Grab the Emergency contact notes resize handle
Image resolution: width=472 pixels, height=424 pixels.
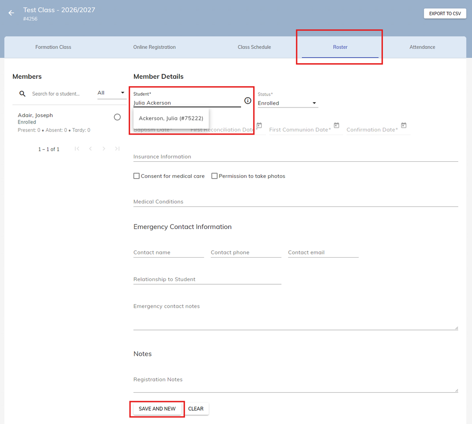456,328
